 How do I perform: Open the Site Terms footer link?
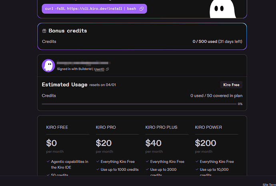(x=269, y=184)
